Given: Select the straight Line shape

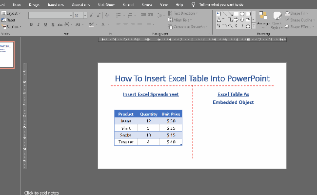Looking at the screenshot, I should point(224,14).
